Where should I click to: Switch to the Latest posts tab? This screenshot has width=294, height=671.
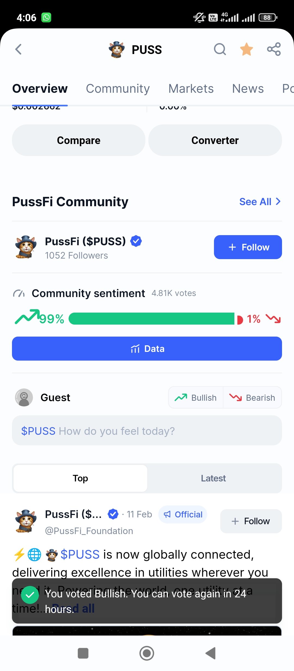[x=213, y=478]
